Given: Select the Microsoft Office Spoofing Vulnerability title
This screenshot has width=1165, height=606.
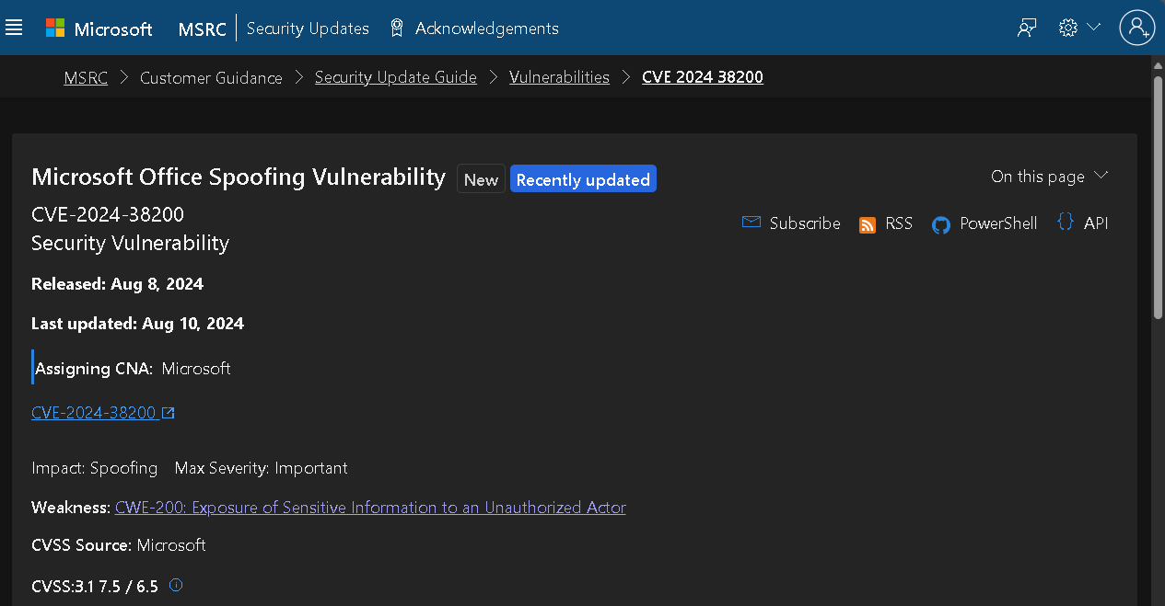Looking at the screenshot, I should pos(239,177).
